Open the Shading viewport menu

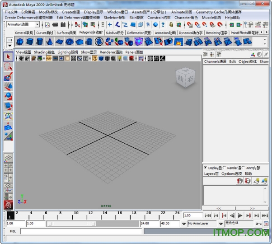[44, 52]
